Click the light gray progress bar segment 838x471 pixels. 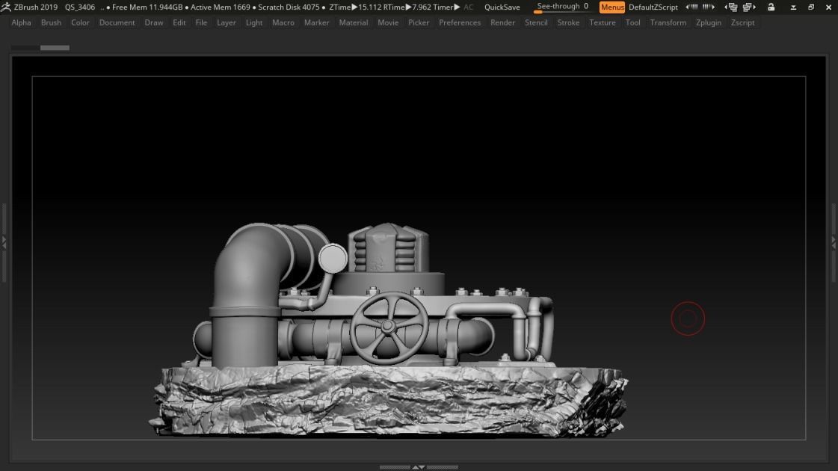[55, 48]
